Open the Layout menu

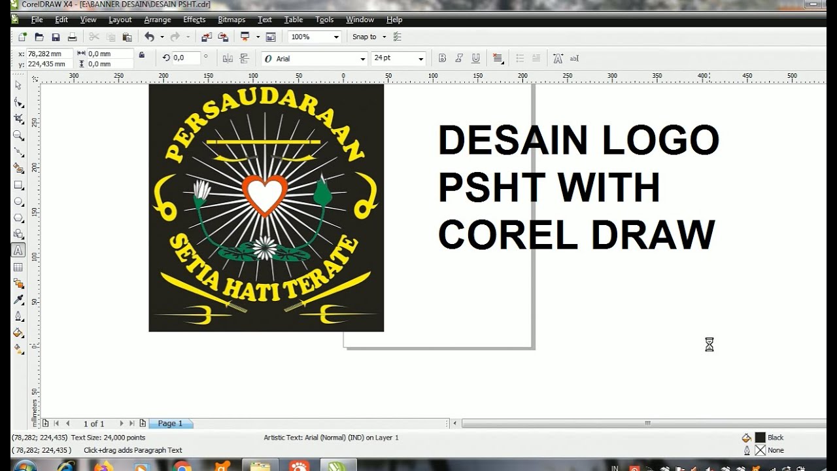(x=120, y=20)
